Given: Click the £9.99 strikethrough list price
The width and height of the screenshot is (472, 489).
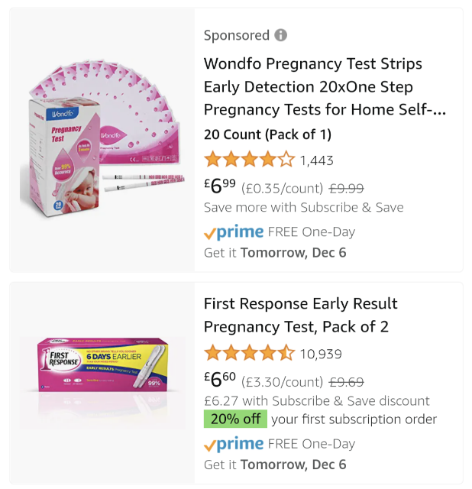Looking at the screenshot, I should coord(345,188).
